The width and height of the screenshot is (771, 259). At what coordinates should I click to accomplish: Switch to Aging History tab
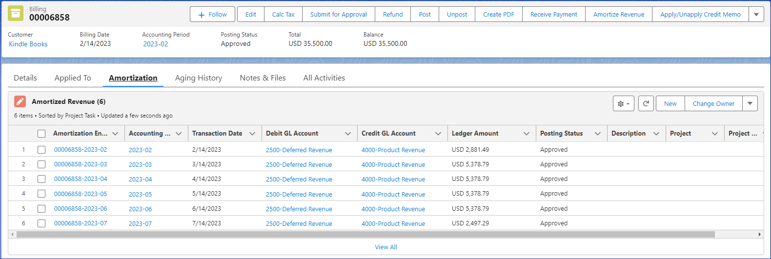[x=199, y=78]
